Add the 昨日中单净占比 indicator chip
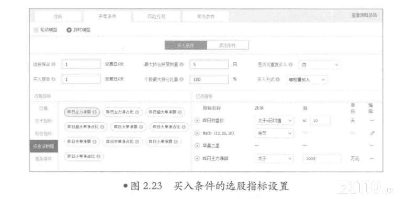The height and width of the screenshot is (199, 407). (x=123, y=142)
